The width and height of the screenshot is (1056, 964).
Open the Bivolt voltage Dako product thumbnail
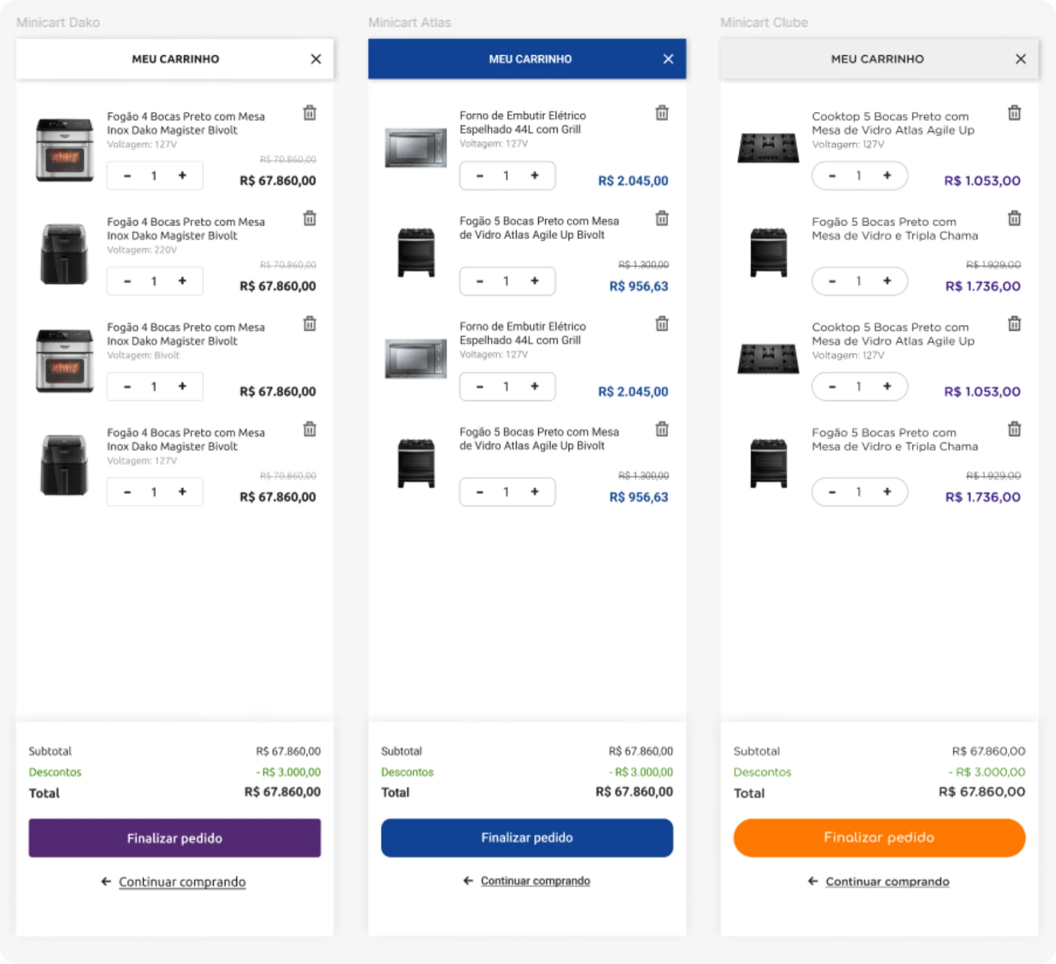(x=64, y=361)
